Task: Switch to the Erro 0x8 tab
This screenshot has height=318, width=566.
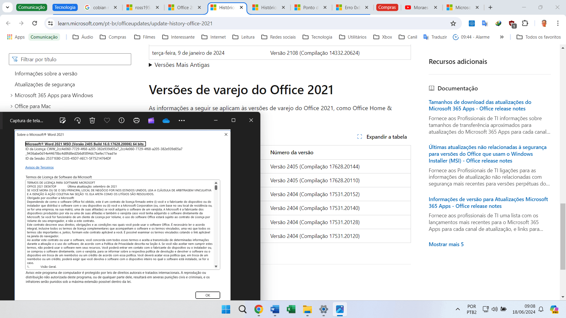Action: [x=352, y=7]
